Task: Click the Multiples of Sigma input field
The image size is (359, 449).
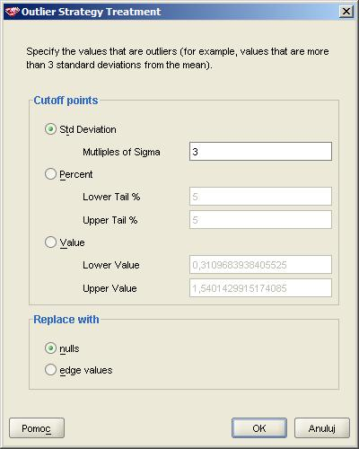Action: coord(260,152)
